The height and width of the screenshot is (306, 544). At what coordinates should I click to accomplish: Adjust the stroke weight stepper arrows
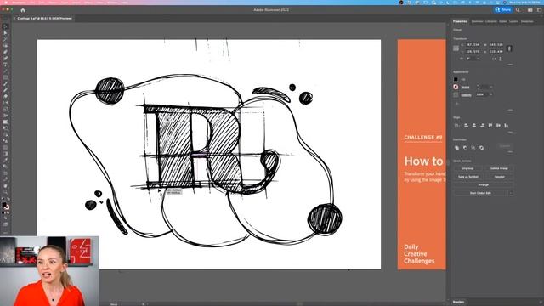pos(478,87)
